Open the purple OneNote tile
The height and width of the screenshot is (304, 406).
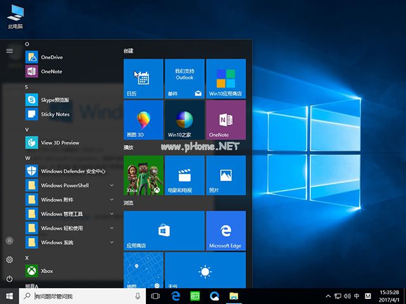point(226,120)
